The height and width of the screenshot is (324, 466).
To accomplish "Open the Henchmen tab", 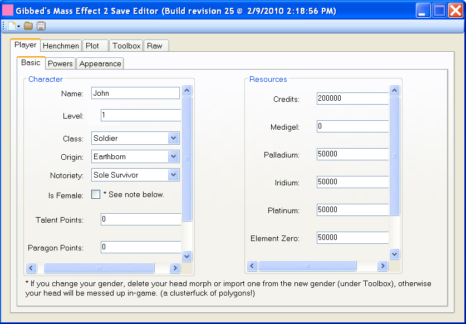I will point(61,46).
